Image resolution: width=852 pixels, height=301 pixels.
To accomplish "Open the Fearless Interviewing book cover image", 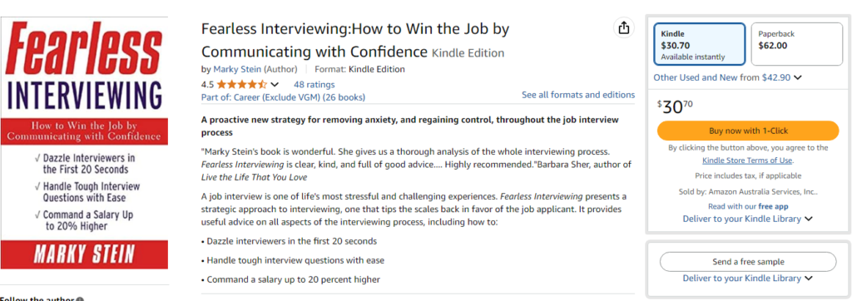I will [x=84, y=143].
